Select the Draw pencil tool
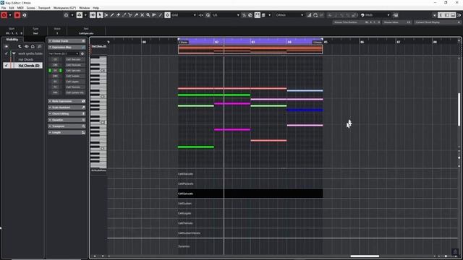The height and width of the screenshot is (260, 463). click(x=112, y=15)
